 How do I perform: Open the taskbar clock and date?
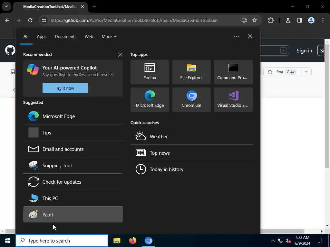tap(302, 241)
